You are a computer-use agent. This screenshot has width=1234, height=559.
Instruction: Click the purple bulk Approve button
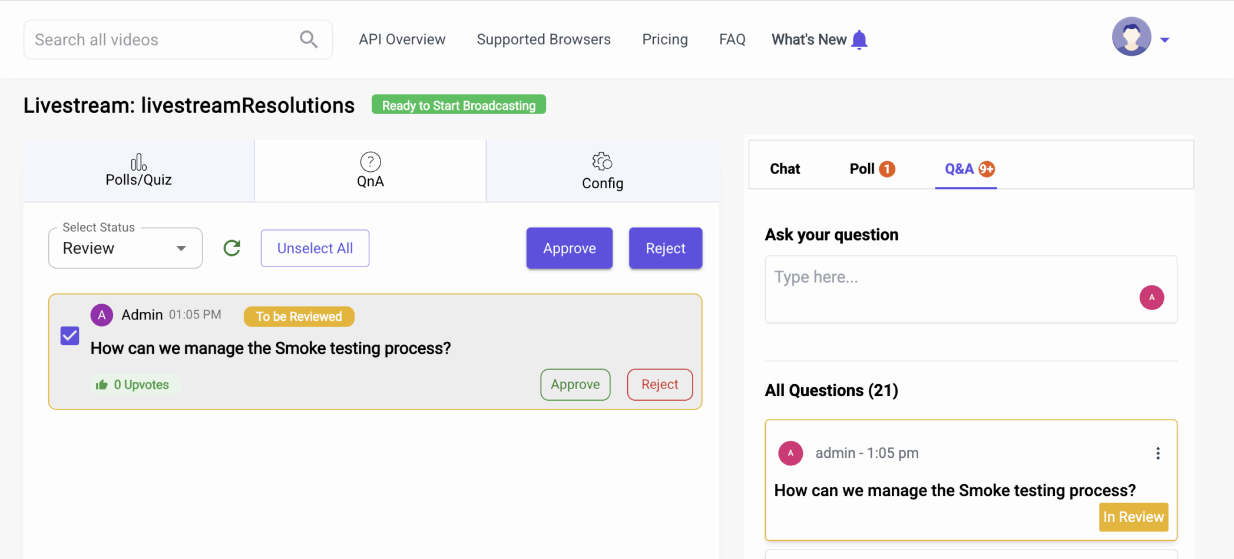pyautogui.click(x=569, y=248)
